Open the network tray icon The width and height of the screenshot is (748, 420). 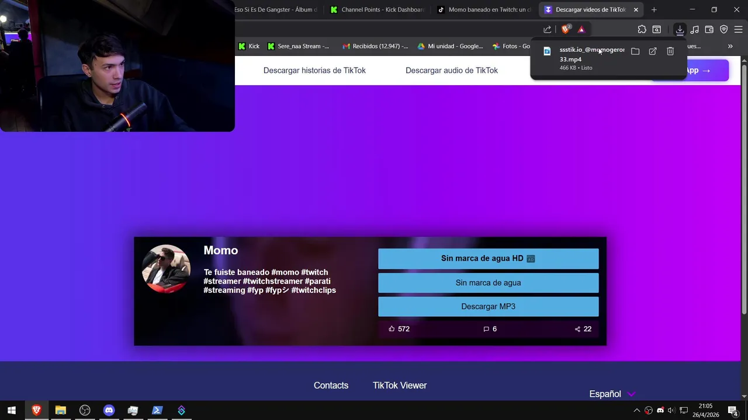pos(683,411)
